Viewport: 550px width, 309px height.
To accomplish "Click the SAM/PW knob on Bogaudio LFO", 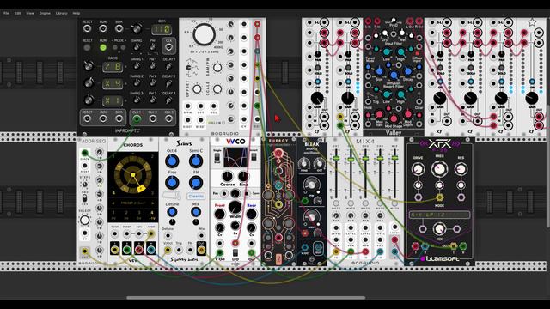I will coord(217,68).
